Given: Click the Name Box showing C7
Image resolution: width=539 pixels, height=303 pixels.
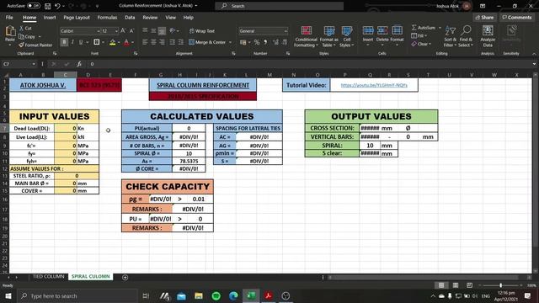Looking at the screenshot, I should pyautogui.click(x=19, y=64).
